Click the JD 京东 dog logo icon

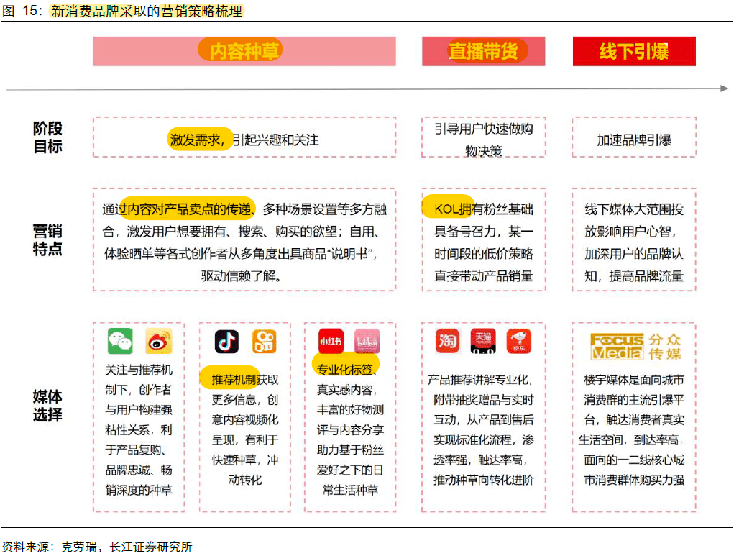click(519, 341)
